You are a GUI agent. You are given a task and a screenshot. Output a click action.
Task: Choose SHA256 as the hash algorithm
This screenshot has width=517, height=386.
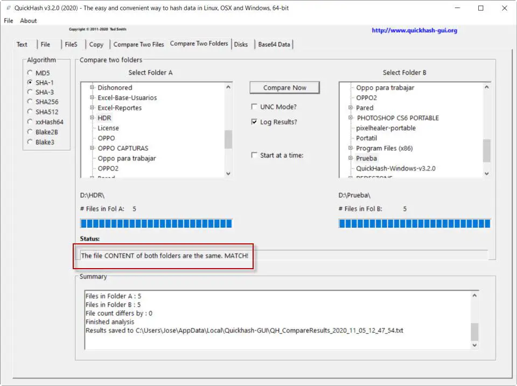click(x=30, y=102)
